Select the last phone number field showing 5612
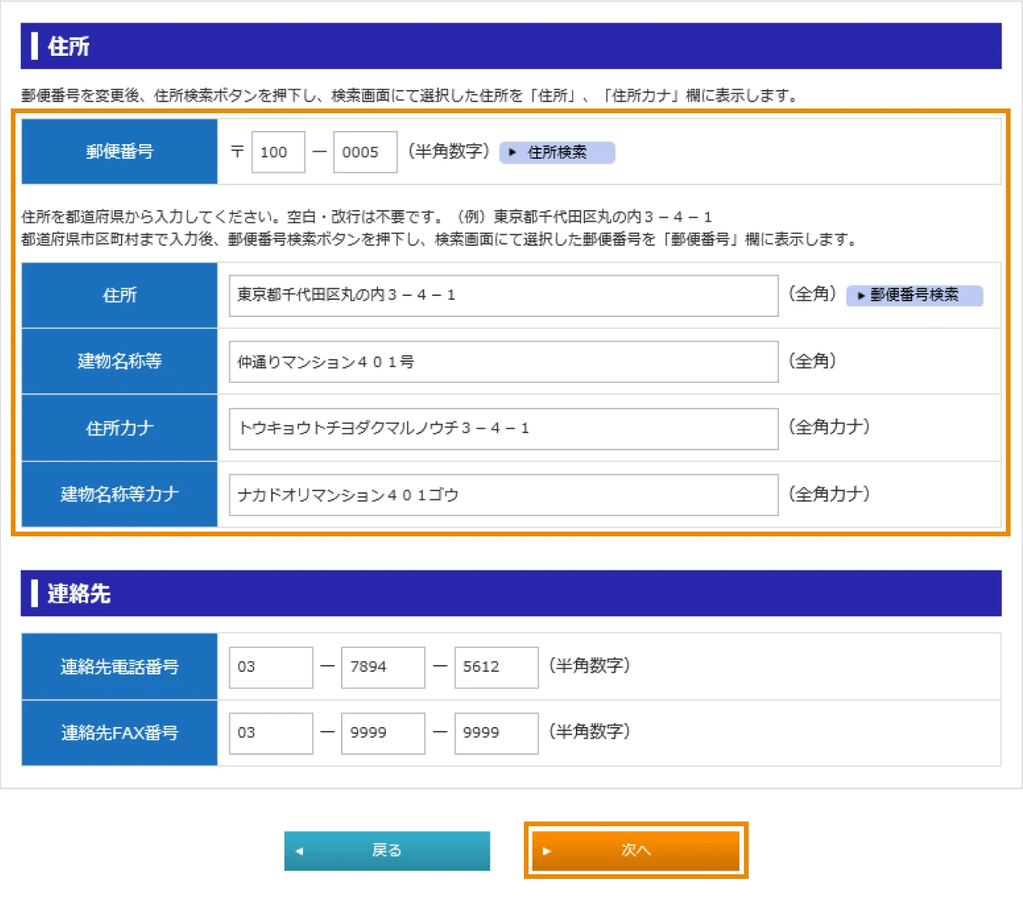The width and height of the screenshot is (1023, 913). [496, 667]
